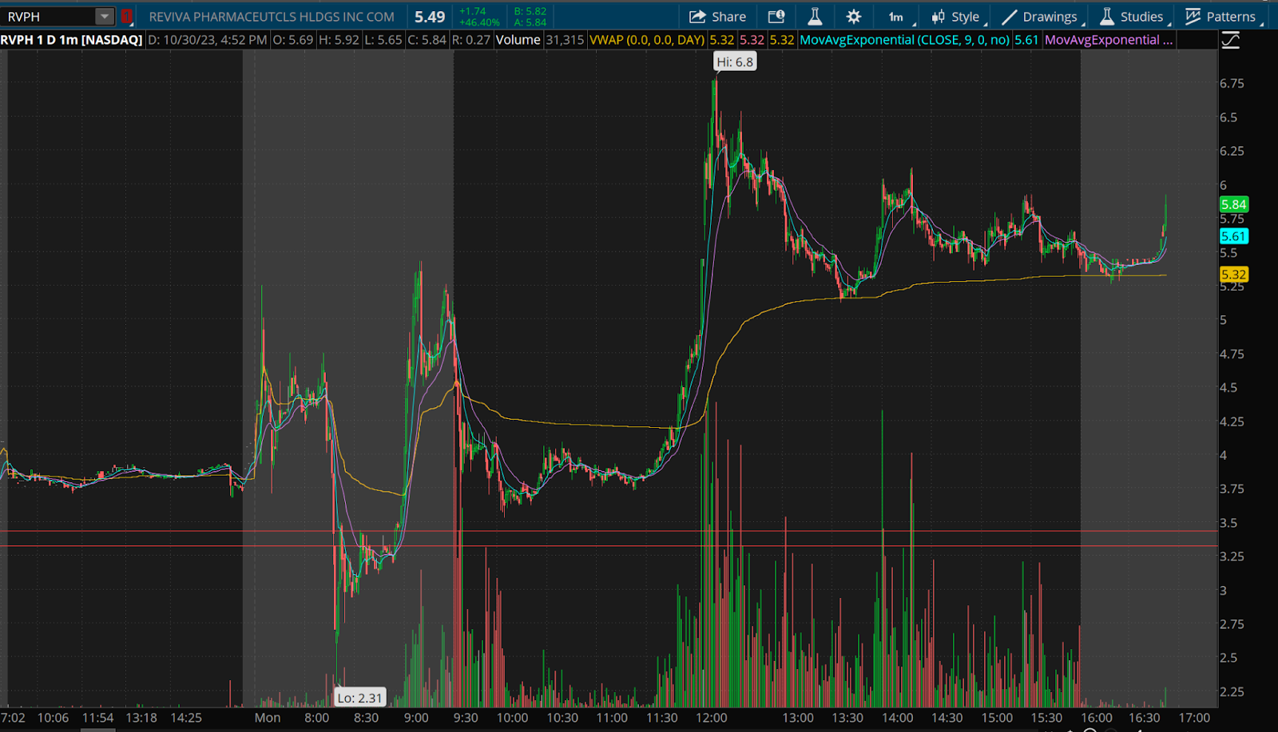Image resolution: width=1278 pixels, height=732 pixels.
Task: Click the 17:00 time axis label
Action: 1194,718
